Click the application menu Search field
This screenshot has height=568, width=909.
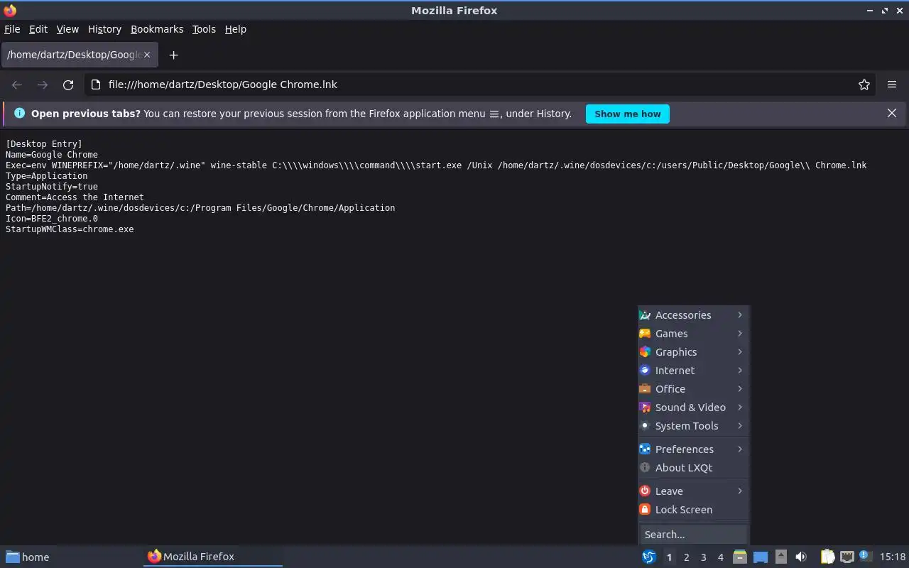pyautogui.click(x=693, y=535)
